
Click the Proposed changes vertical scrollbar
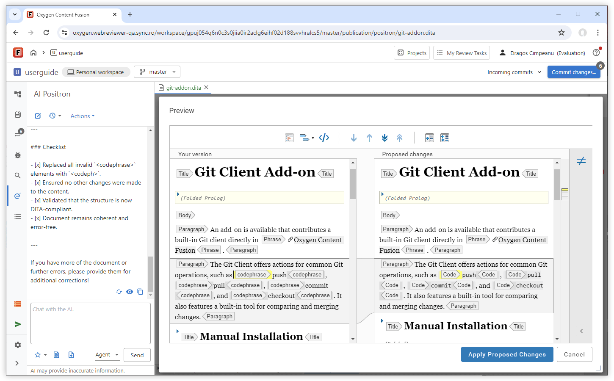[557, 185]
